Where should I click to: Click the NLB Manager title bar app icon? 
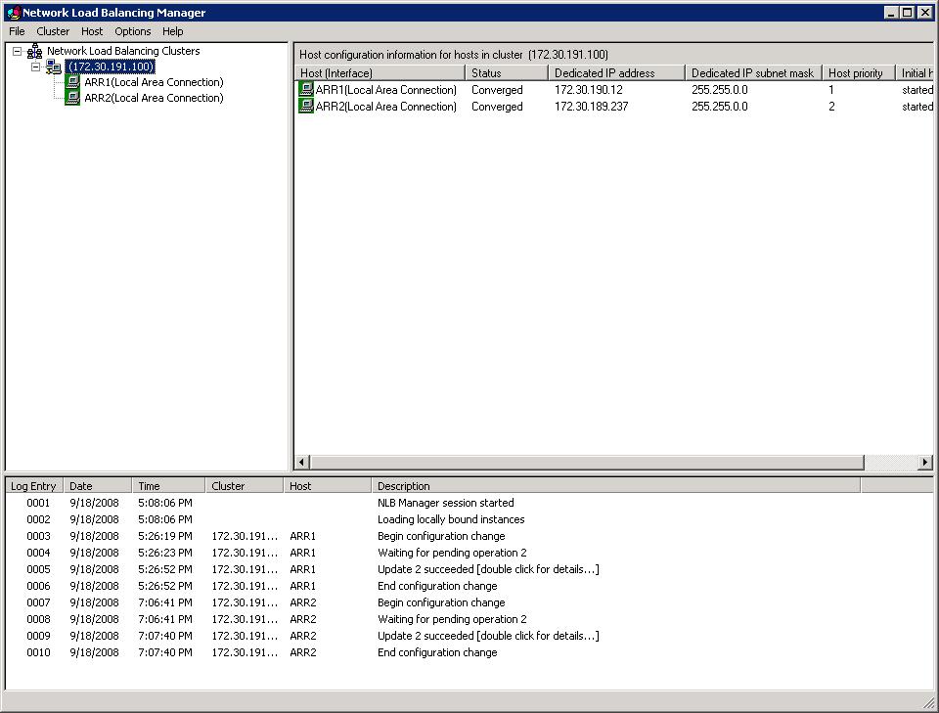(x=13, y=13)
